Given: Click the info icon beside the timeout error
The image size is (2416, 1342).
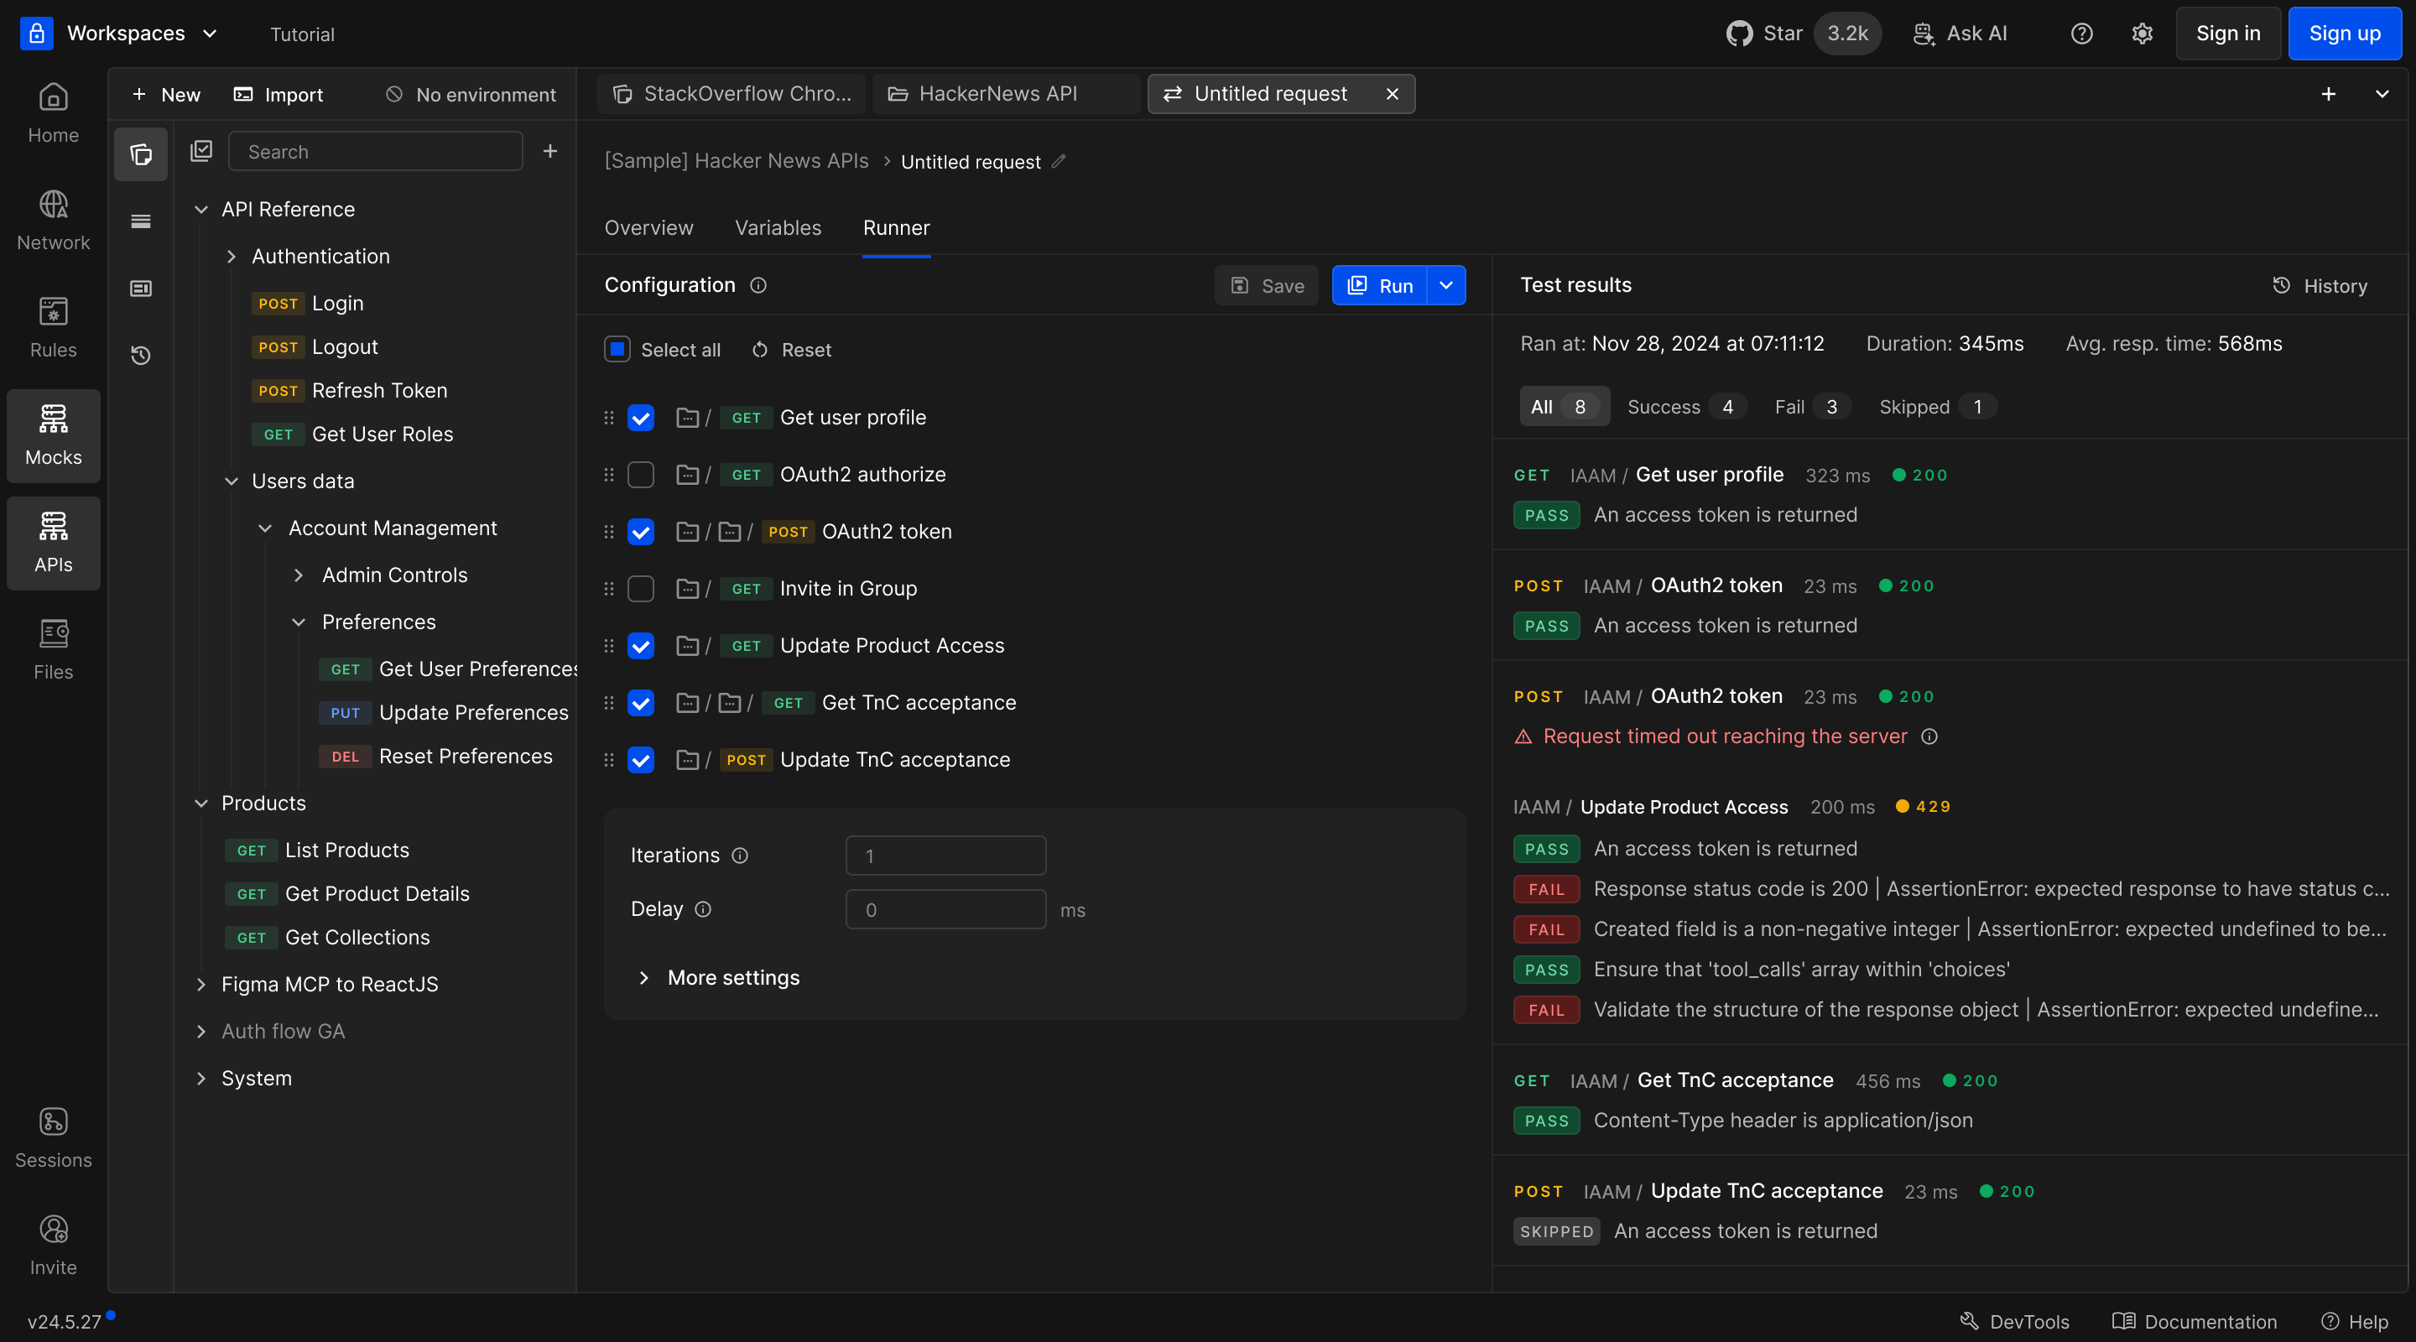Looking at the screenshot, I should coord(1929,736).
